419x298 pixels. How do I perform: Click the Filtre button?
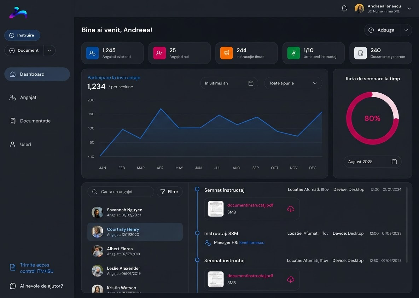point(169,192)
